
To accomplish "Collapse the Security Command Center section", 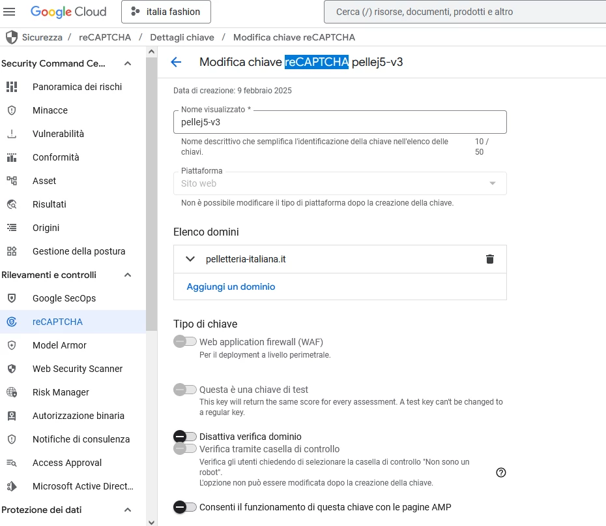I will point(128,63).
